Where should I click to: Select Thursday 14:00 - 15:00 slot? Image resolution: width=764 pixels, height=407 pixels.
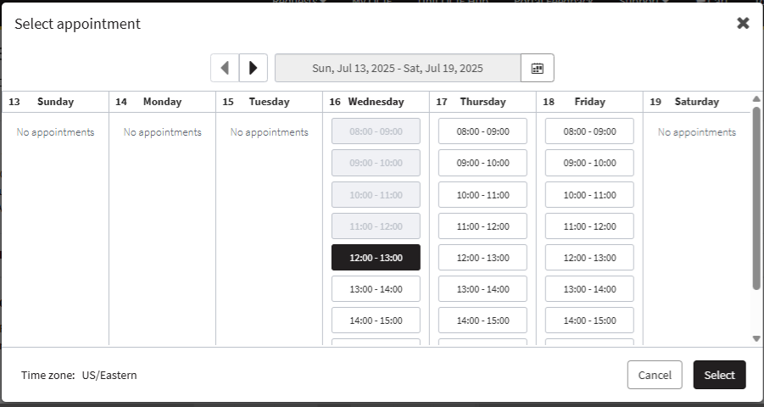point(482,321)
